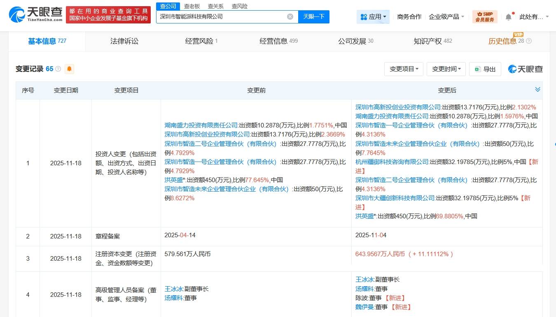
Task: Open 王冰冰 profile link in 变更前 column
Action: (x=173, y=289)
